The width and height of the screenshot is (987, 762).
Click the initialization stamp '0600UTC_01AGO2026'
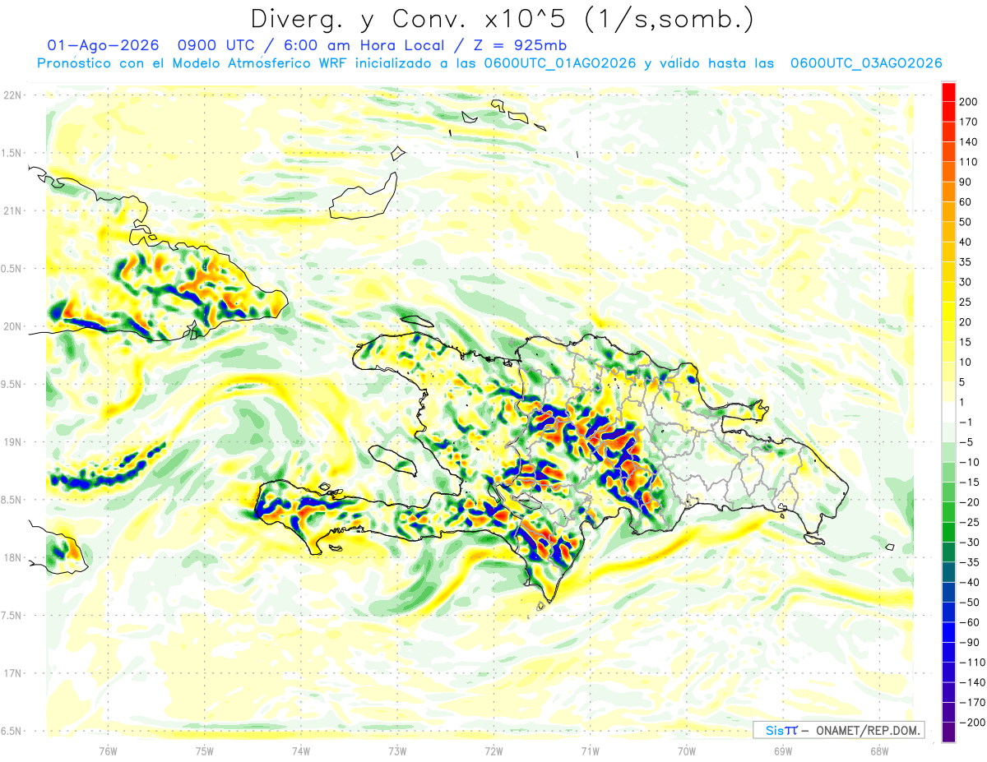point(560,63)
